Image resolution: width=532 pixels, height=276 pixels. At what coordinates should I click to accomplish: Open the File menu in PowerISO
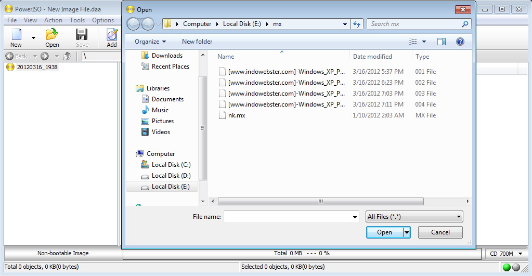coord(12,20)
